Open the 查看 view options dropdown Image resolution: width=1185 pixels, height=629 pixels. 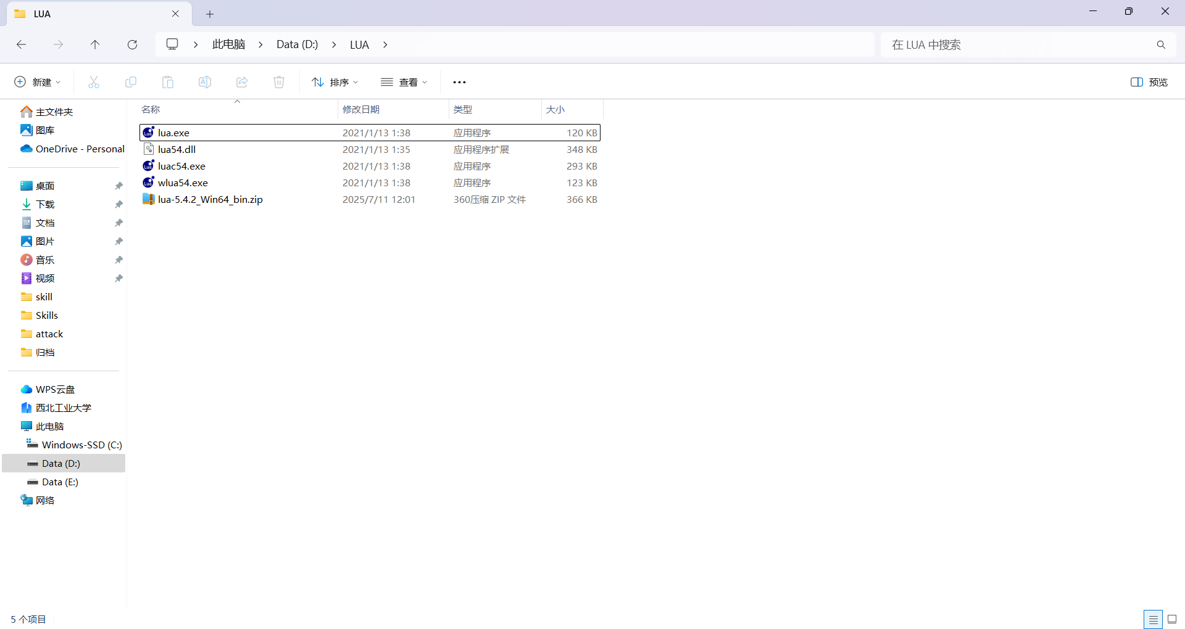(404, 81)
